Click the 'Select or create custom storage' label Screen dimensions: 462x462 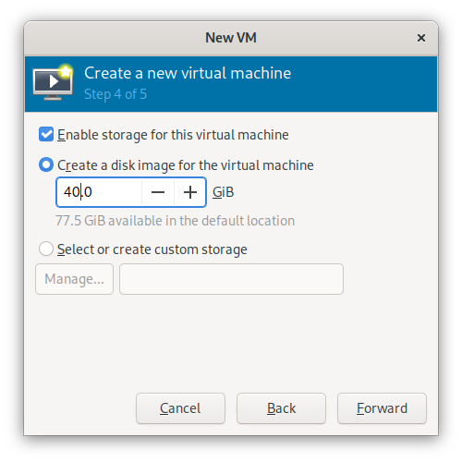coord(152,249)
